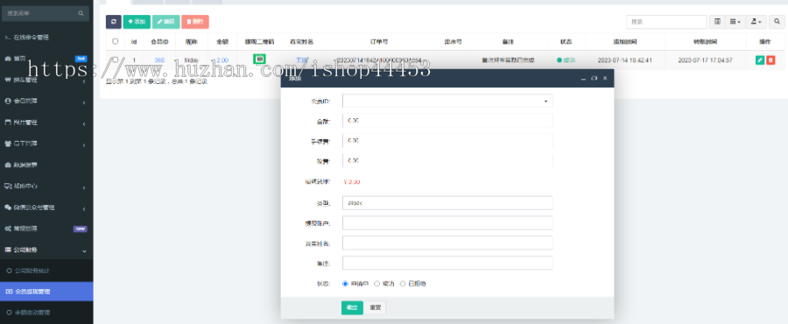Click the green pencil edit icon in row
This screenshot has width=788, height=324.
(760, 60)
